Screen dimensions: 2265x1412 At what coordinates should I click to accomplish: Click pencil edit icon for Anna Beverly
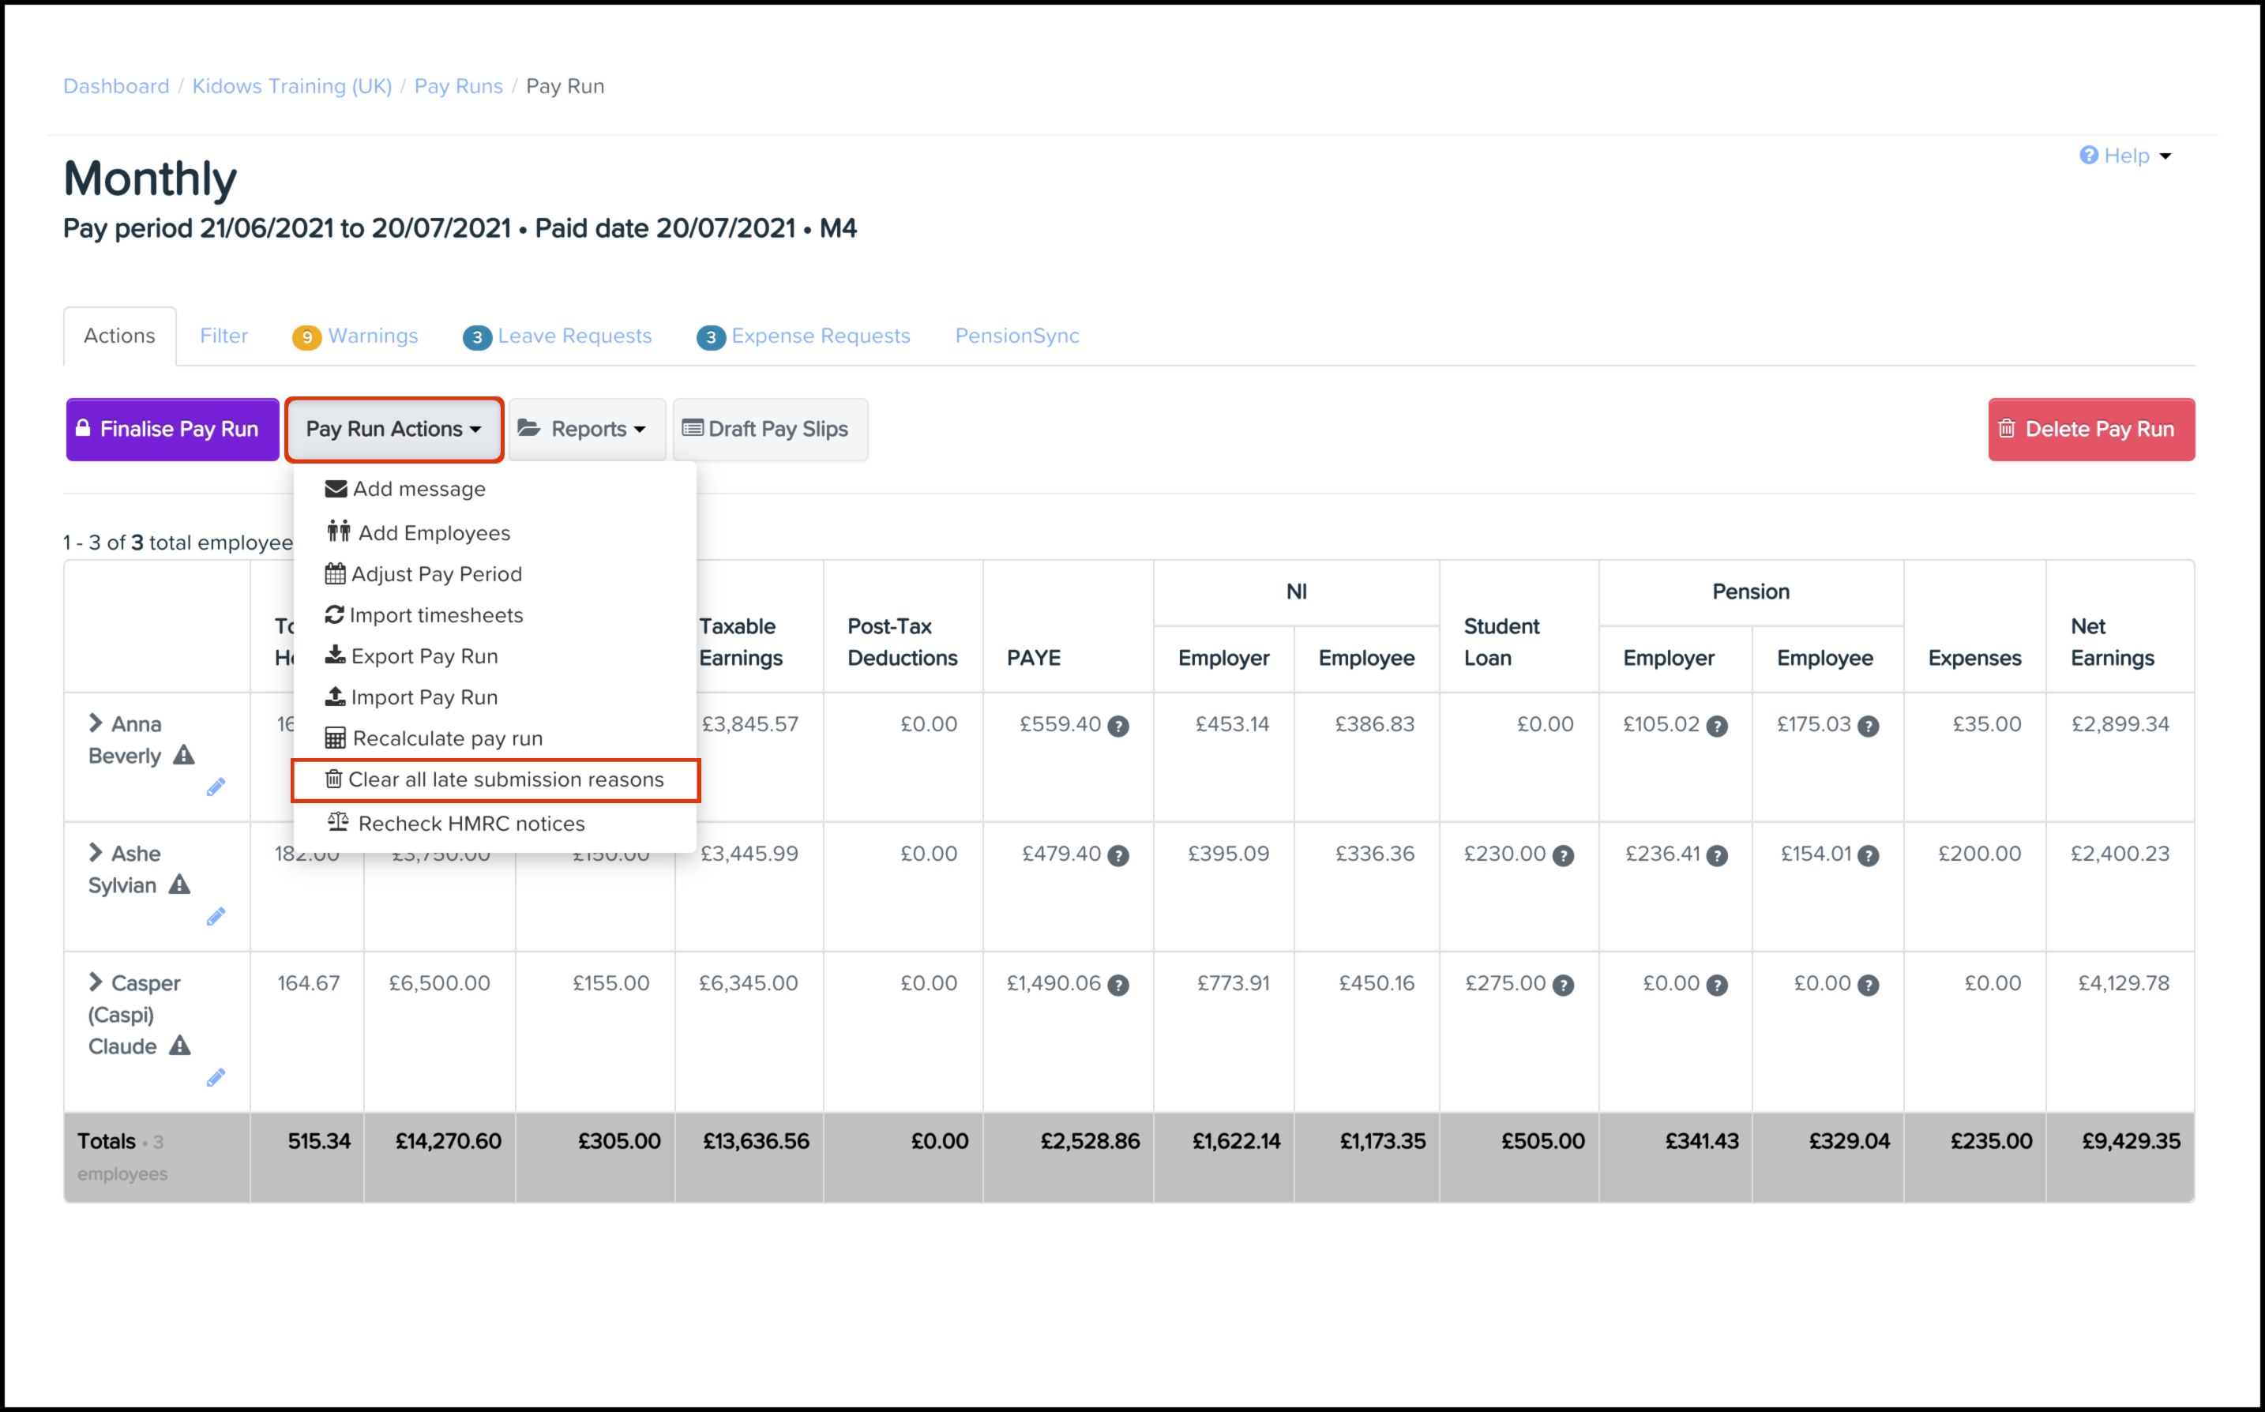click(x=216, y=787)
